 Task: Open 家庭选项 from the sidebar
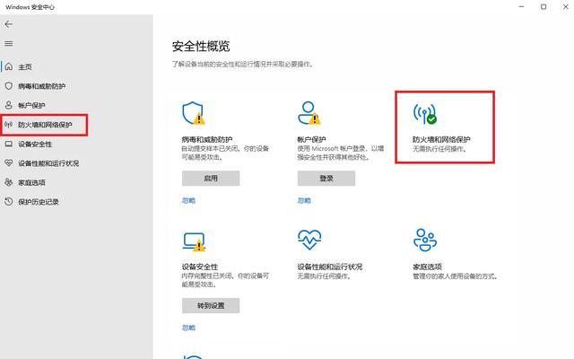tap(32, 182)
